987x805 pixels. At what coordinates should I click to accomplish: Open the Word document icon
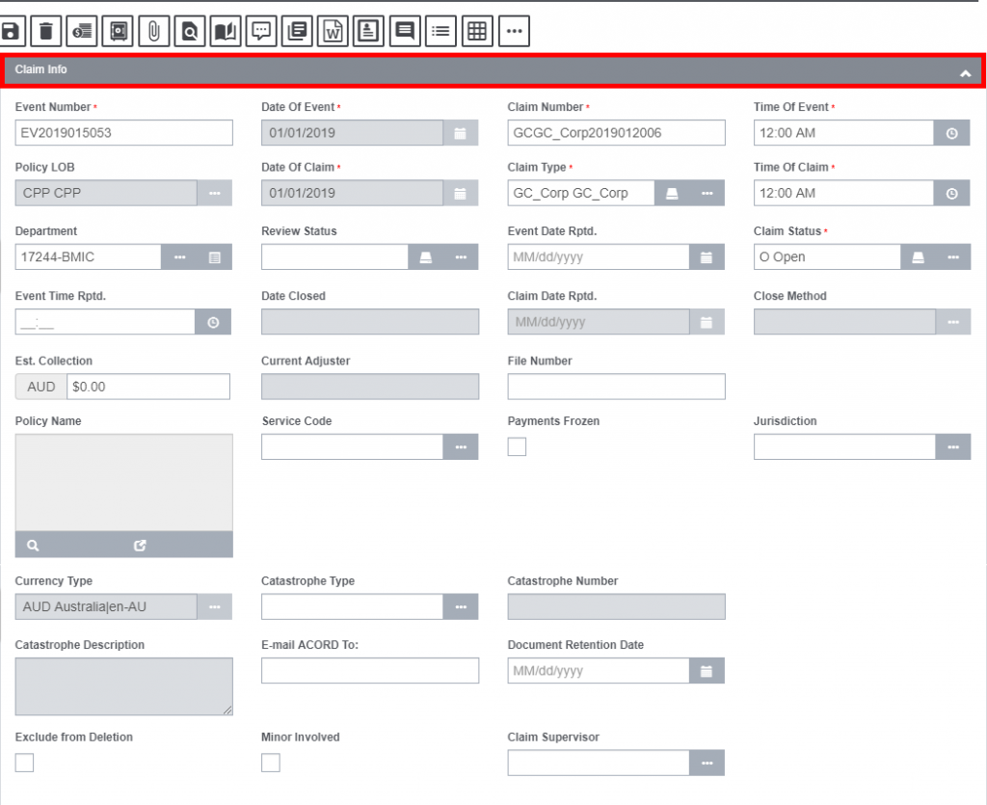(333, 31)
